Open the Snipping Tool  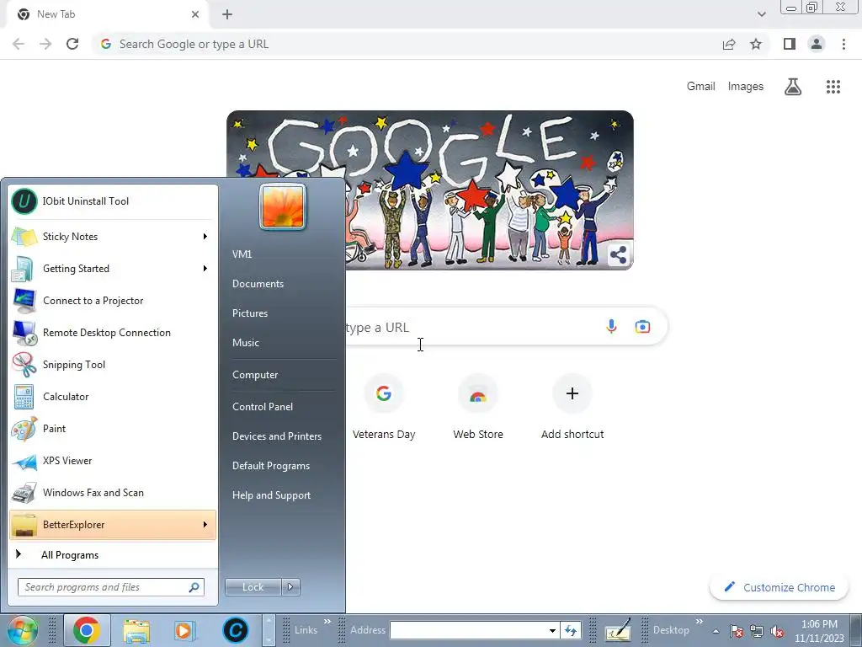(x=113, y=365)
